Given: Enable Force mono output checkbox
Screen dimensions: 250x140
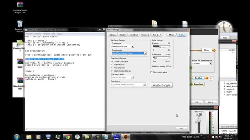Looking at the screenshot, I should coord(152,72).
